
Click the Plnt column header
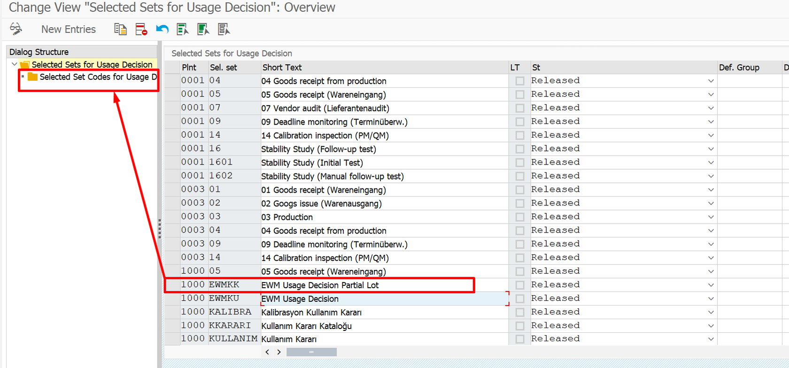click(194, 67)
